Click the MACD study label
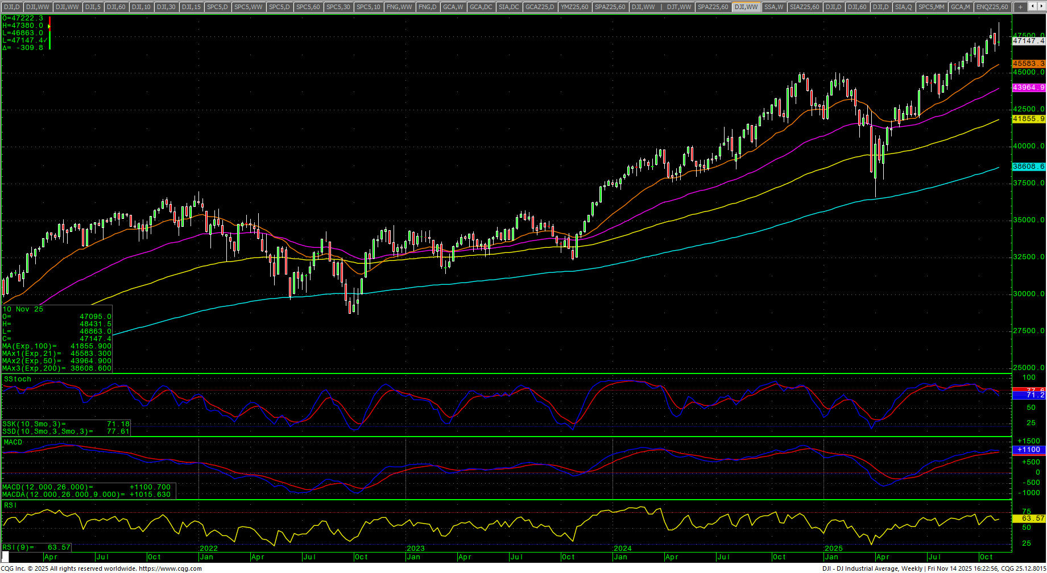The width and height of the screenshot is (1047, 573). coord(13,442)
